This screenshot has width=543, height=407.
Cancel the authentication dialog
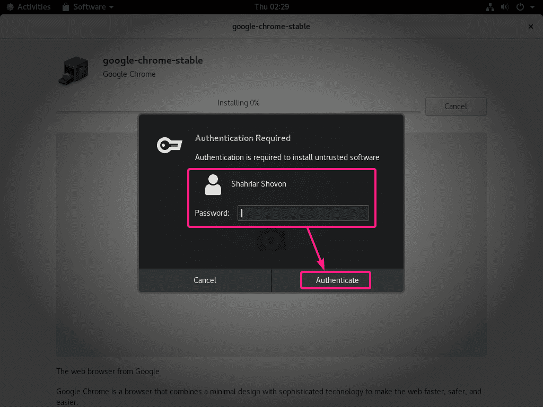(205, 280)
